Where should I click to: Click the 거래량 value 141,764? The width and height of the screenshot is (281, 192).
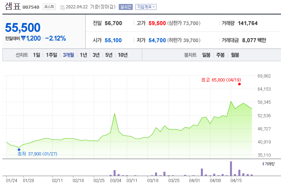[x=248, y=23]
